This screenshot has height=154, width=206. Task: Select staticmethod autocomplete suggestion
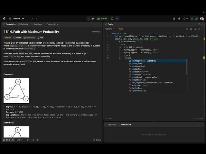click(x=157, y=66)
